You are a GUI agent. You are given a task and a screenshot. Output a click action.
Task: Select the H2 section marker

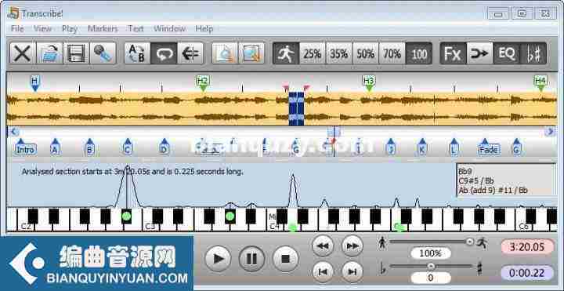pos(203,83)
